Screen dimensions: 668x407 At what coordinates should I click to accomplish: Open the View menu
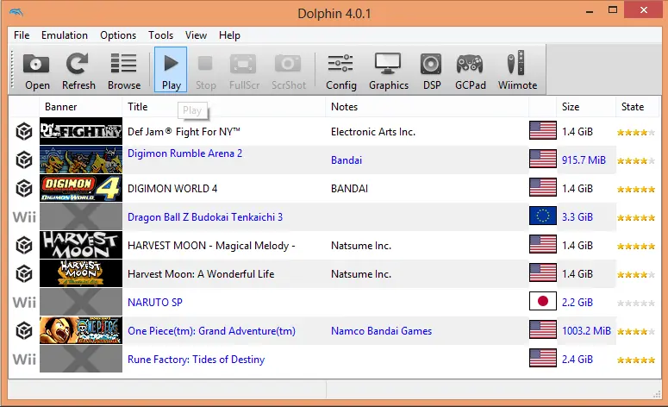click(x=196, y=35)
